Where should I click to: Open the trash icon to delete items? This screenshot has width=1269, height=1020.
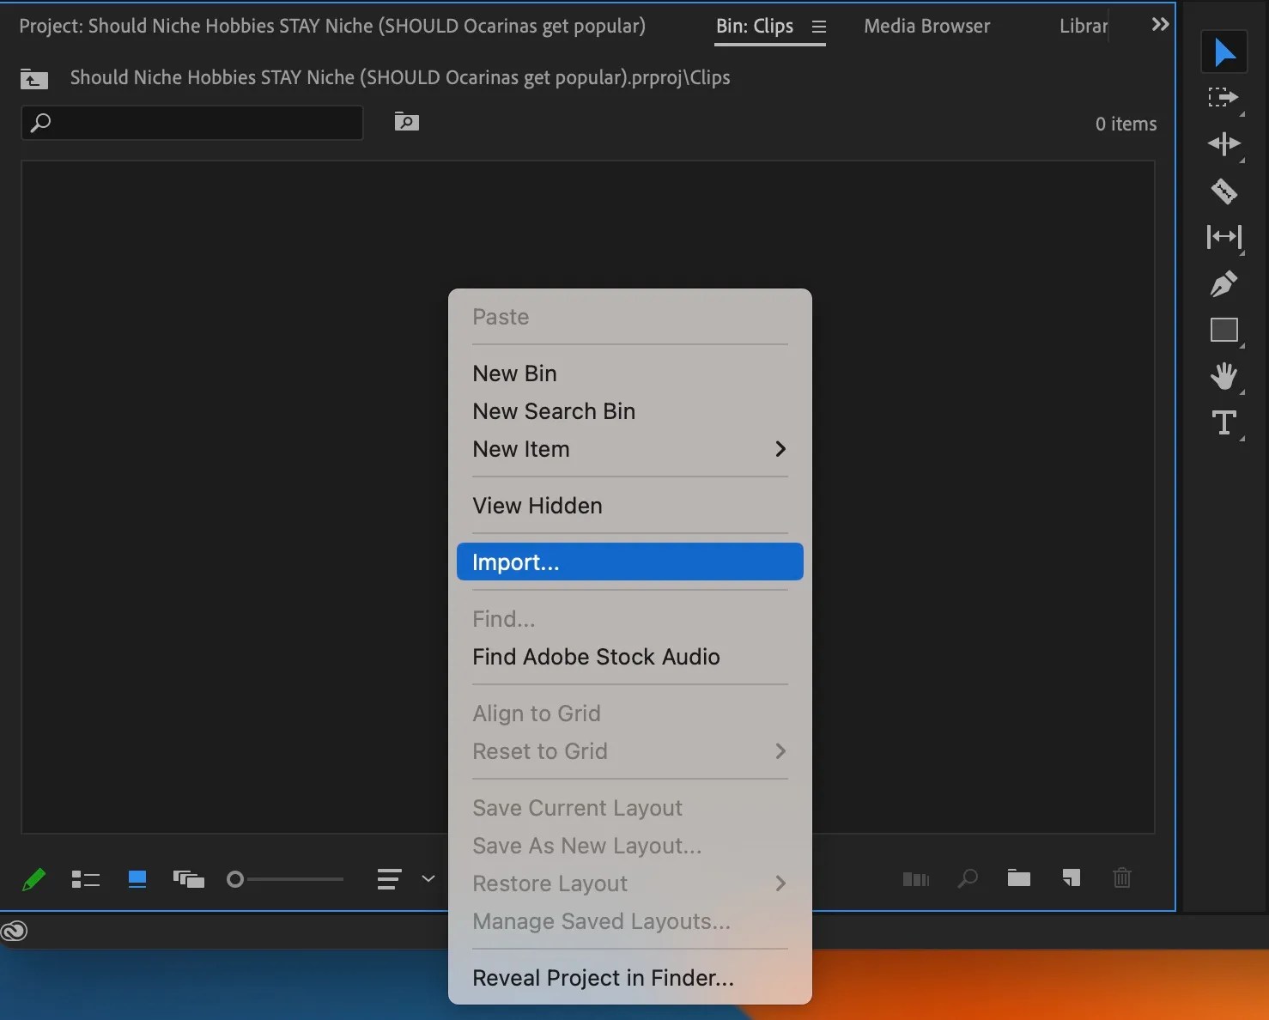point(1122,878)
